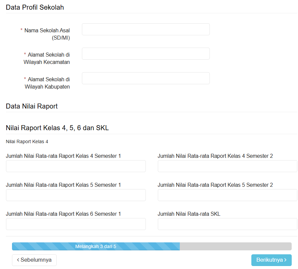
Task: Click the Kelas 4 Semester 1 input
Action: pos(76,166)
